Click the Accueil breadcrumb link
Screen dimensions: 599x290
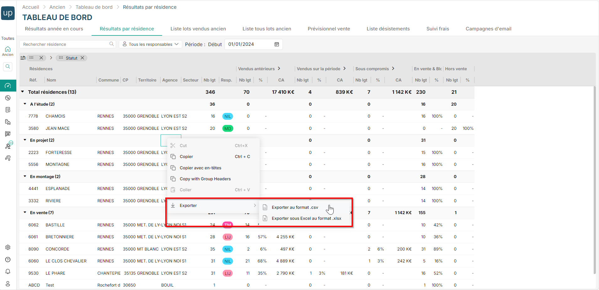point(31,7)
